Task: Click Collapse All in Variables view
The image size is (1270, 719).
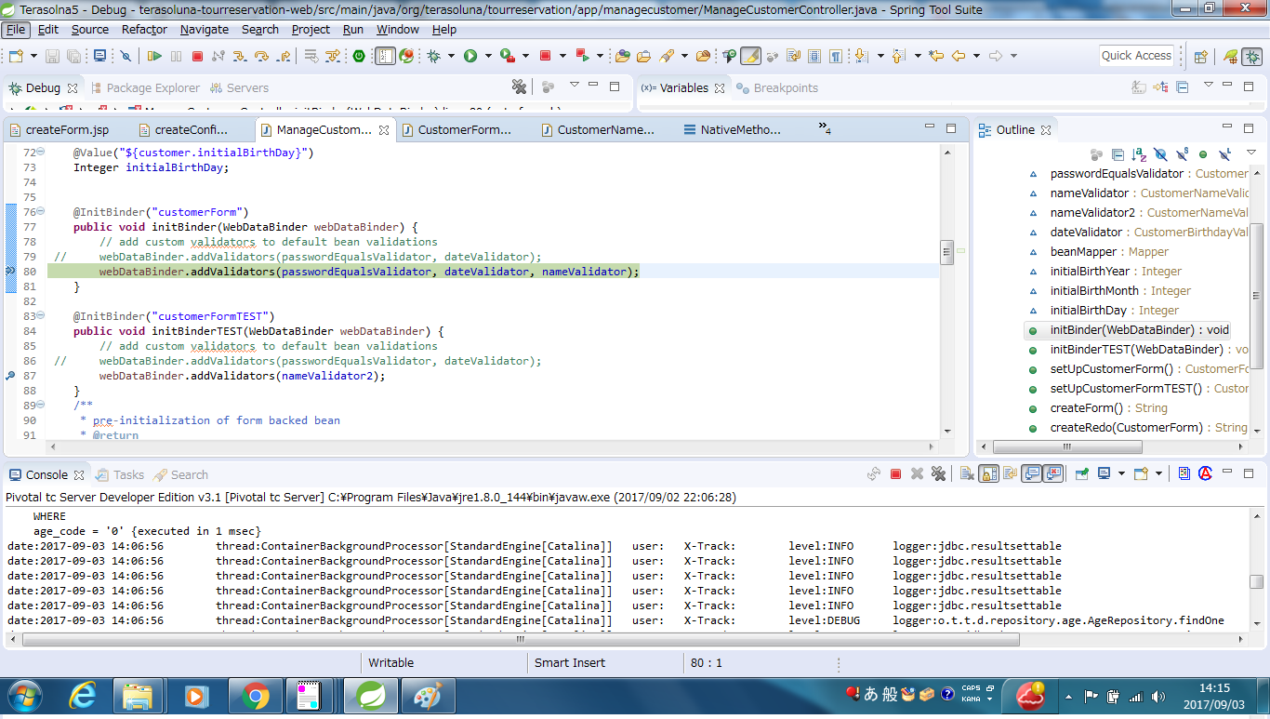Action: (x=1183, y=87)
